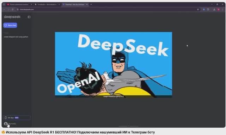This screenshot has width=226, height=135.
Task: Open the browser profile avatar
Action: 219,9
